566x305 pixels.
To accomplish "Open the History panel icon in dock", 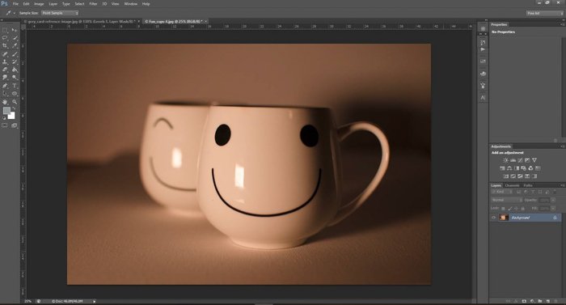I will click(x=483, y=42).
